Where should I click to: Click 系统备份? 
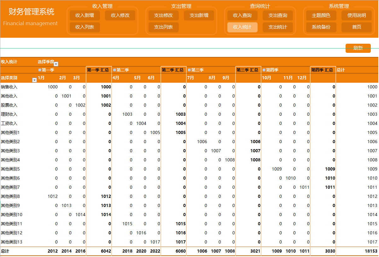tap(321, 27)
